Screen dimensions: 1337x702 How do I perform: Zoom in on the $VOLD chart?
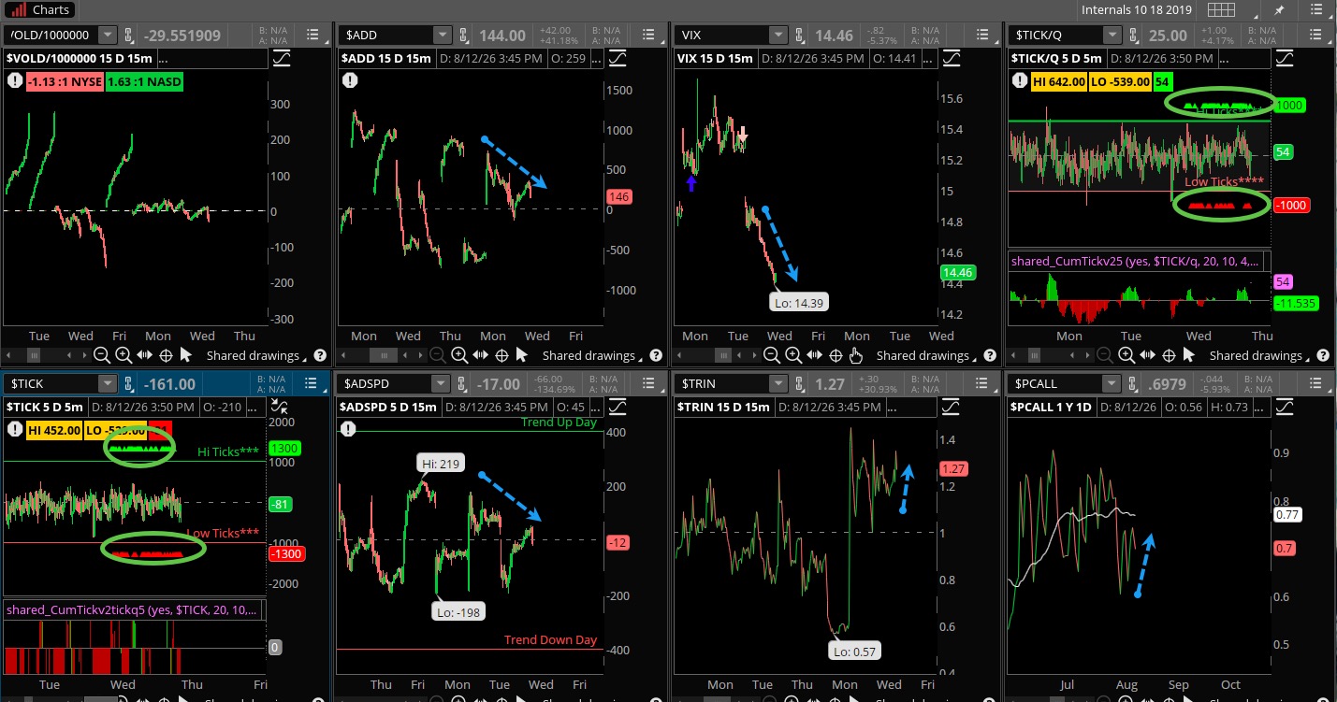pos(124,355)
